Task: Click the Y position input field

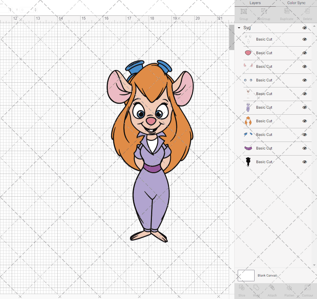Action: 27,10
